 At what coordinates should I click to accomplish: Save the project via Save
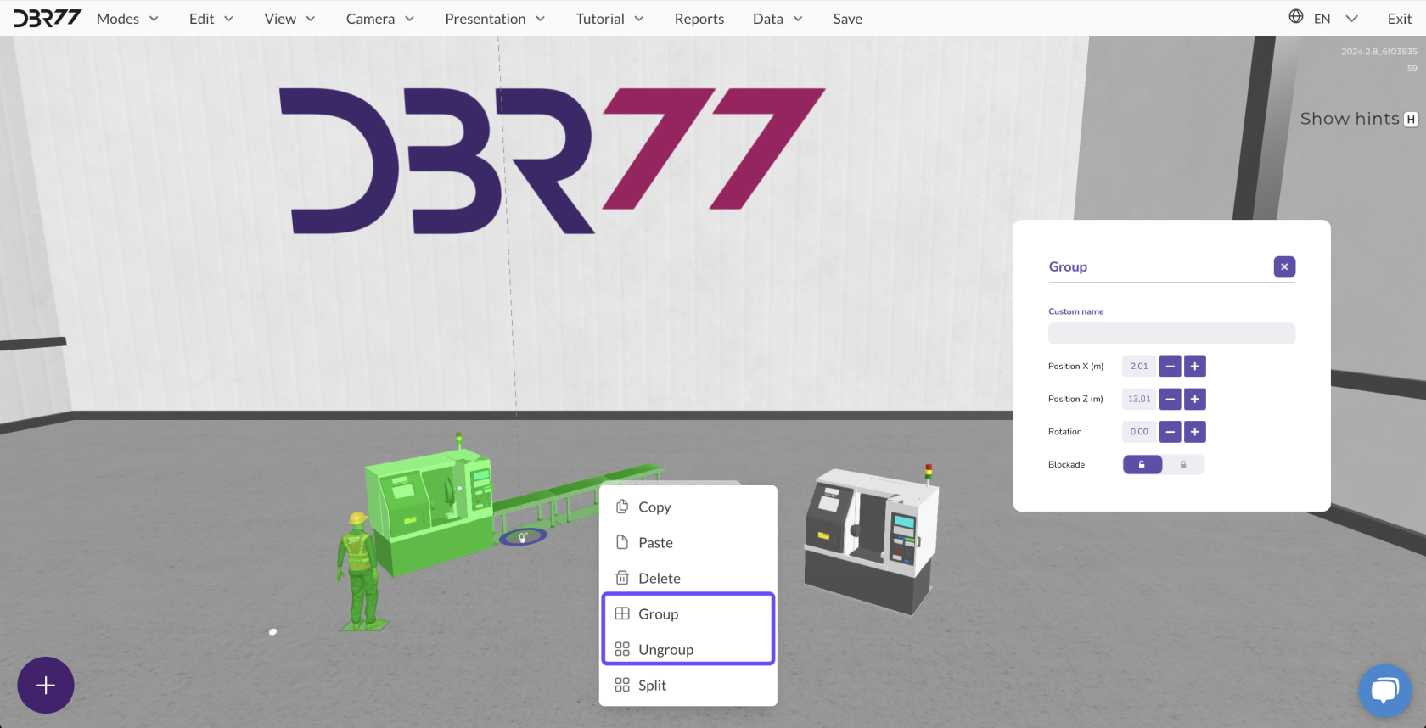(847, 19)
